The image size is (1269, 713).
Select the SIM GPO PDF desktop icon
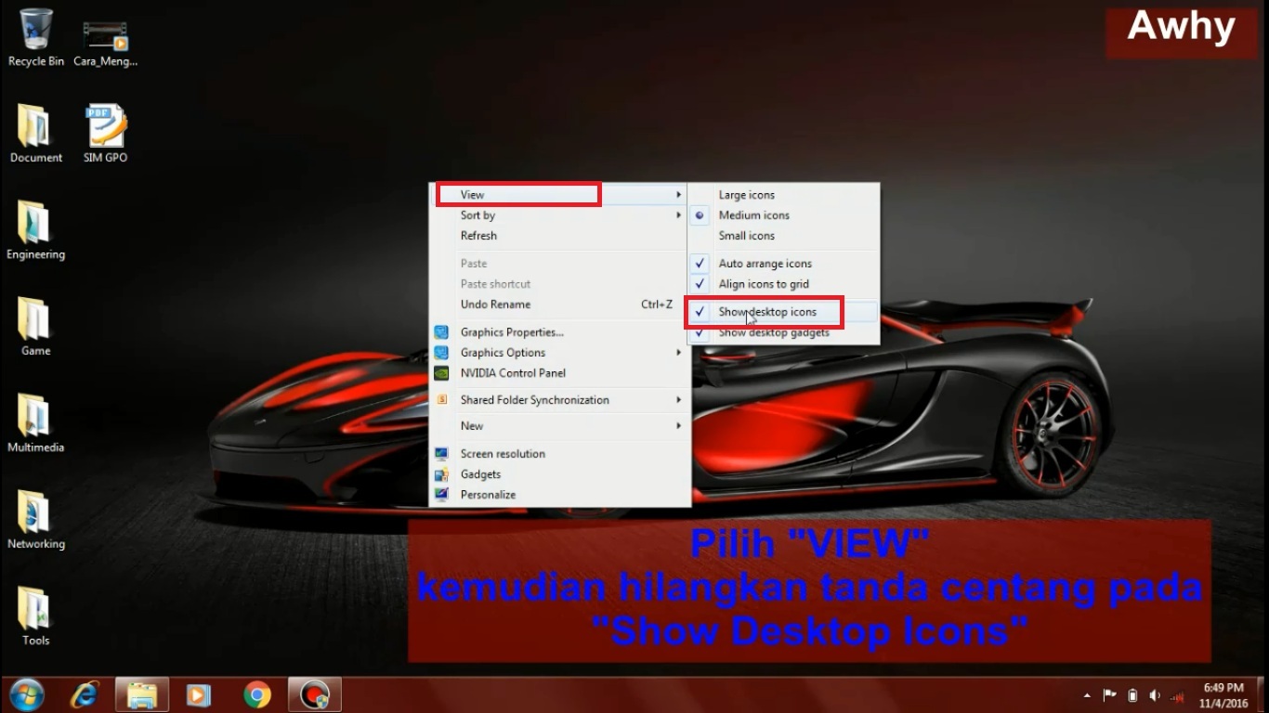point(104,125)
